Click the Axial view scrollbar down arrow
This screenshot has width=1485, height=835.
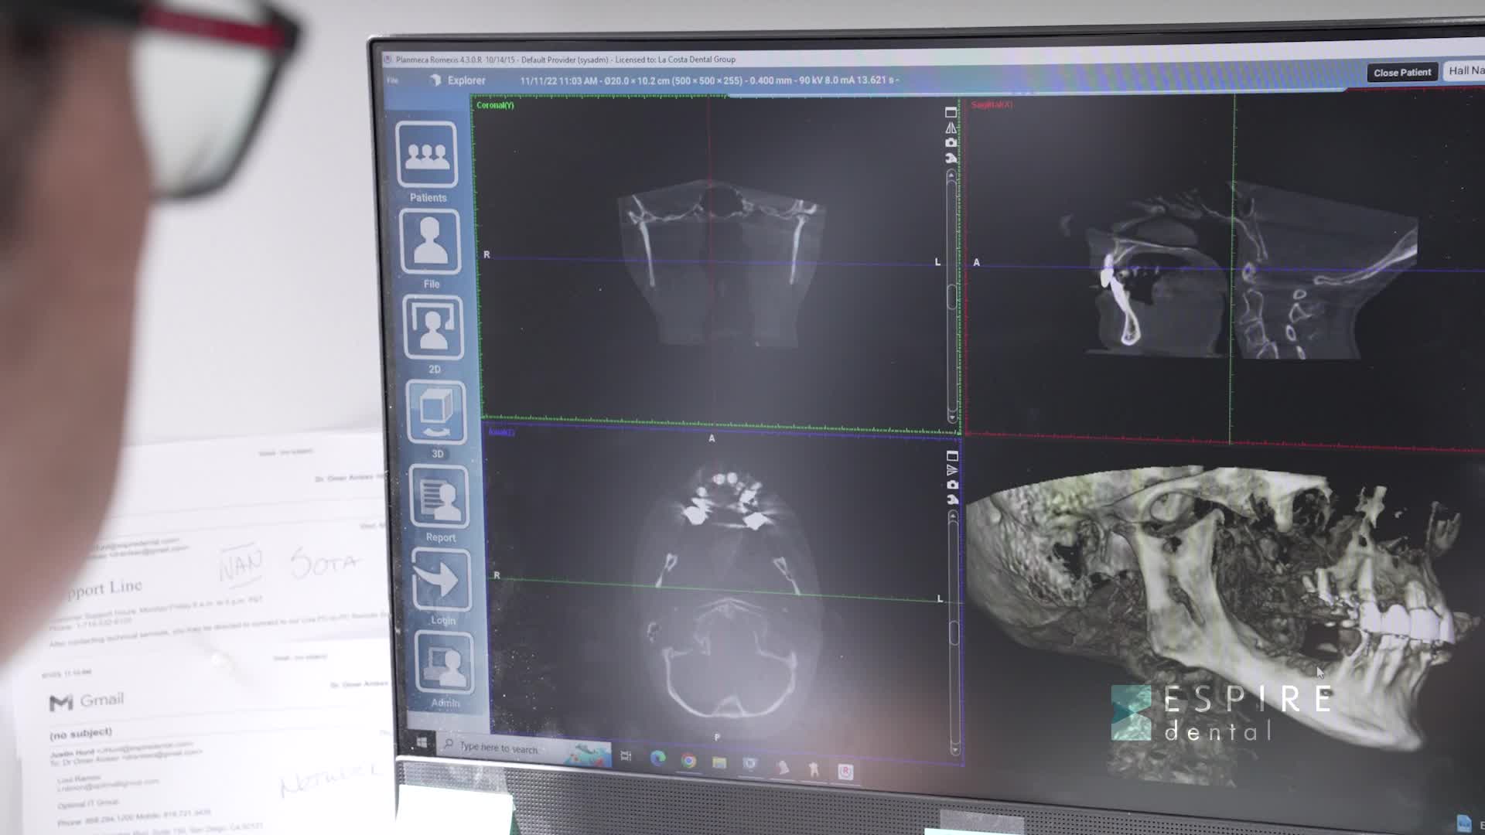tap(955, 750)
